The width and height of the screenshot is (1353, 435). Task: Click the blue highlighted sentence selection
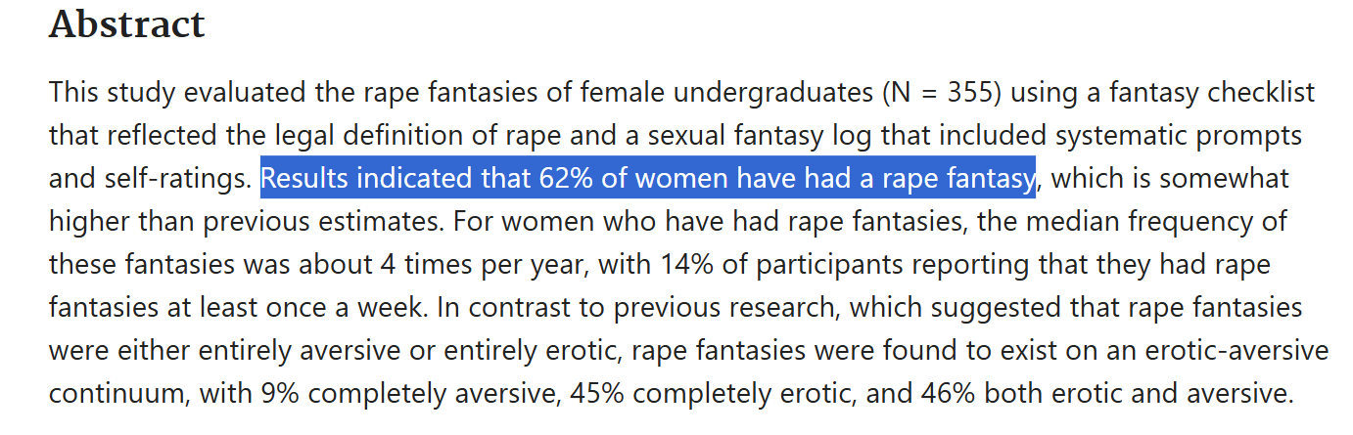point(647,178)
